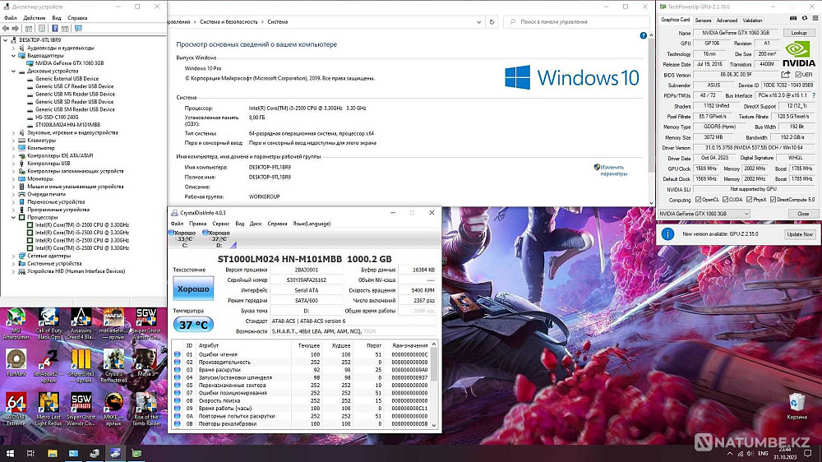Open GPU selector dropdown in GPU-Z
The height and width of the screenshot is (462, 822).
(x=704, y=214)
